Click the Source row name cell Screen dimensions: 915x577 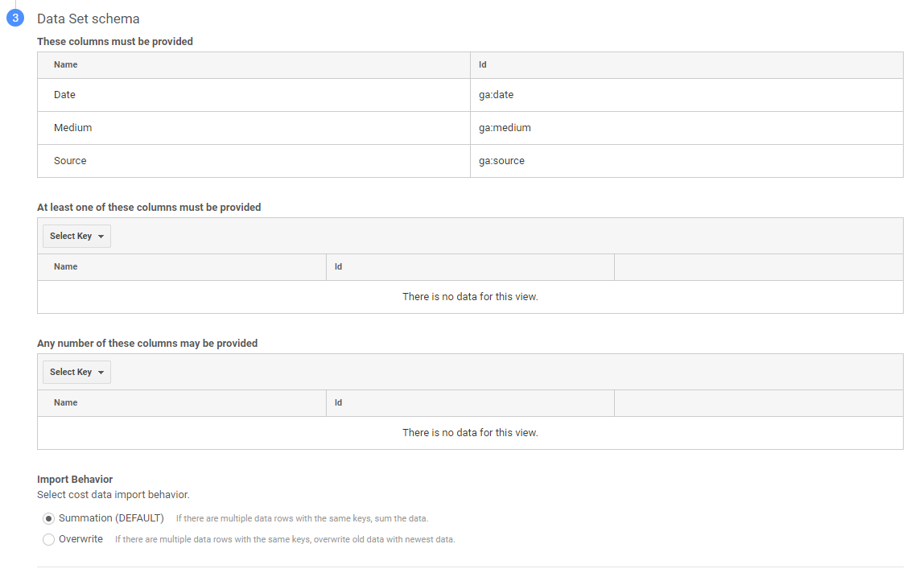[x=70, y=161]
